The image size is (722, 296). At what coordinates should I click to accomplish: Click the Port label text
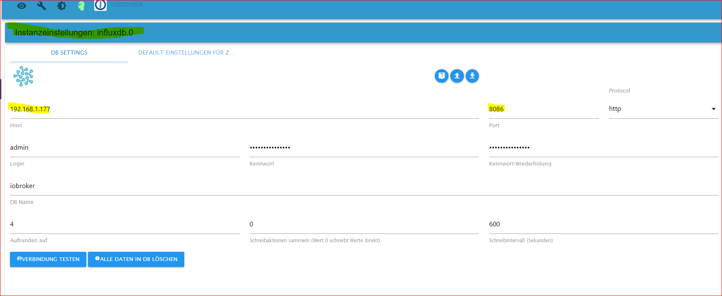(494, 125)
